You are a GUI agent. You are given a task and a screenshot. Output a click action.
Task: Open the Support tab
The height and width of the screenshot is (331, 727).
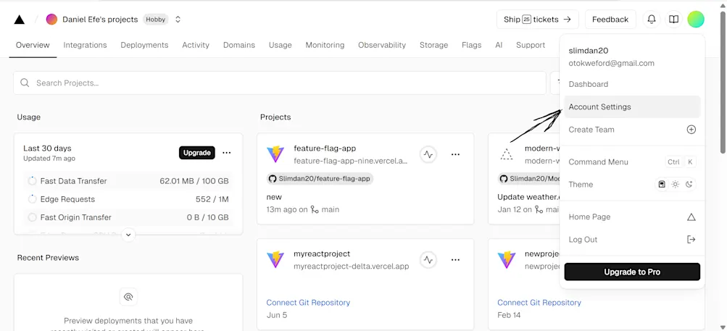[531, 45]
